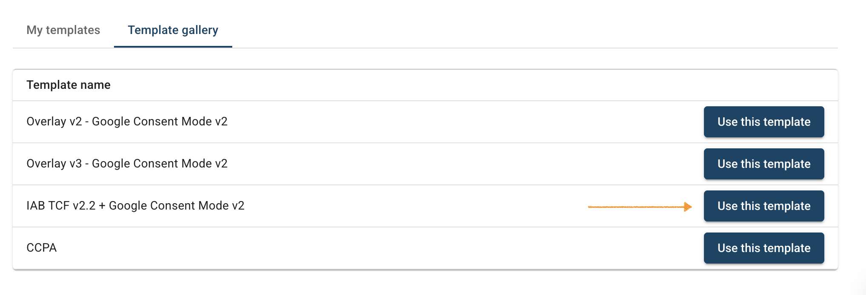
Task: Click the CCPA template name
Action: point(42,248)
